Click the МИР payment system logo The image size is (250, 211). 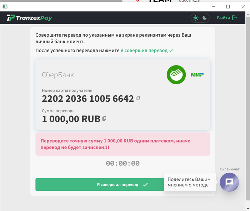pyautogui.click(x=197, y=75)
